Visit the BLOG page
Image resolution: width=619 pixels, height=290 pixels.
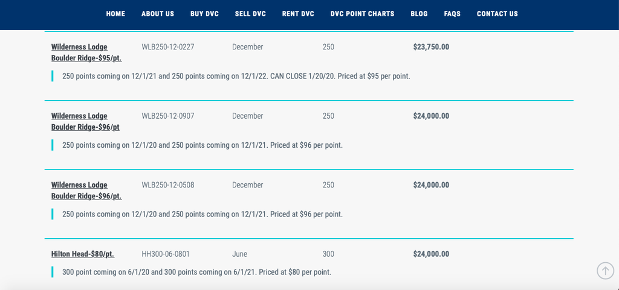coord(419,14)
